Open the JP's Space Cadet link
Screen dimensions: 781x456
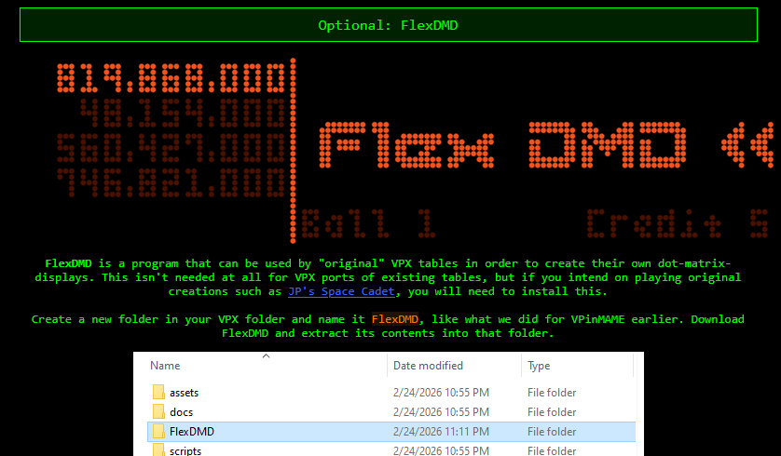tap(342, 291)
